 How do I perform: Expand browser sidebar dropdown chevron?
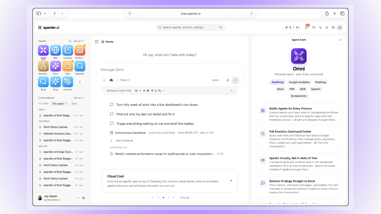(x=45, y=13)
